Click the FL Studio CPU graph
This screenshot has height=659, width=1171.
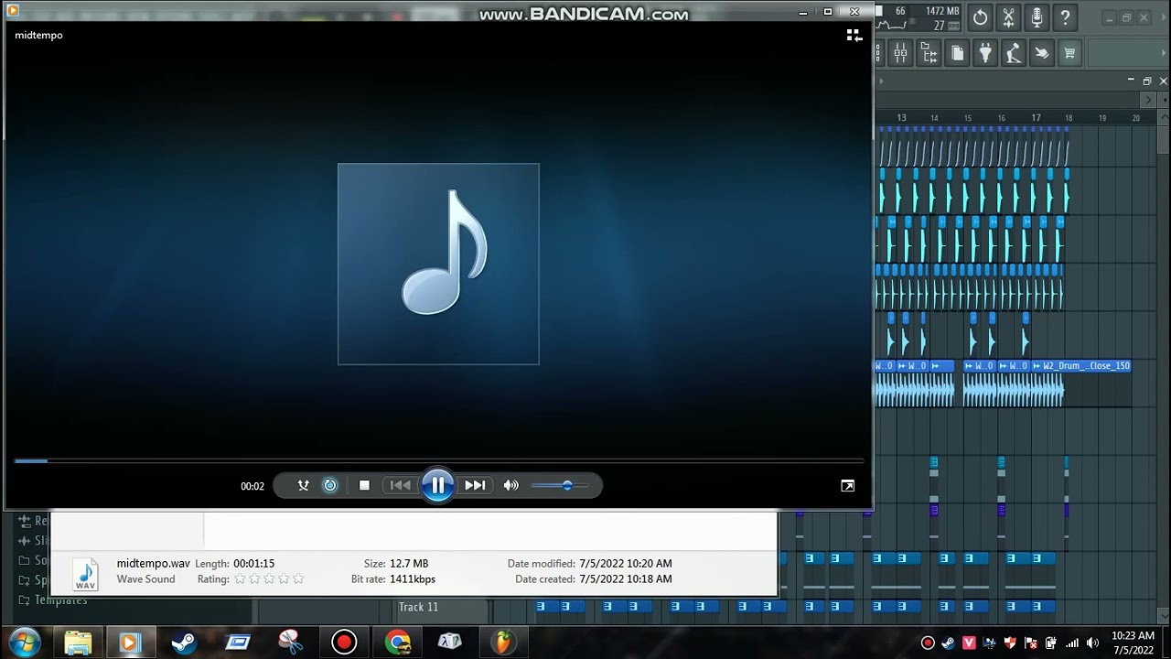[x=892, y=25]
